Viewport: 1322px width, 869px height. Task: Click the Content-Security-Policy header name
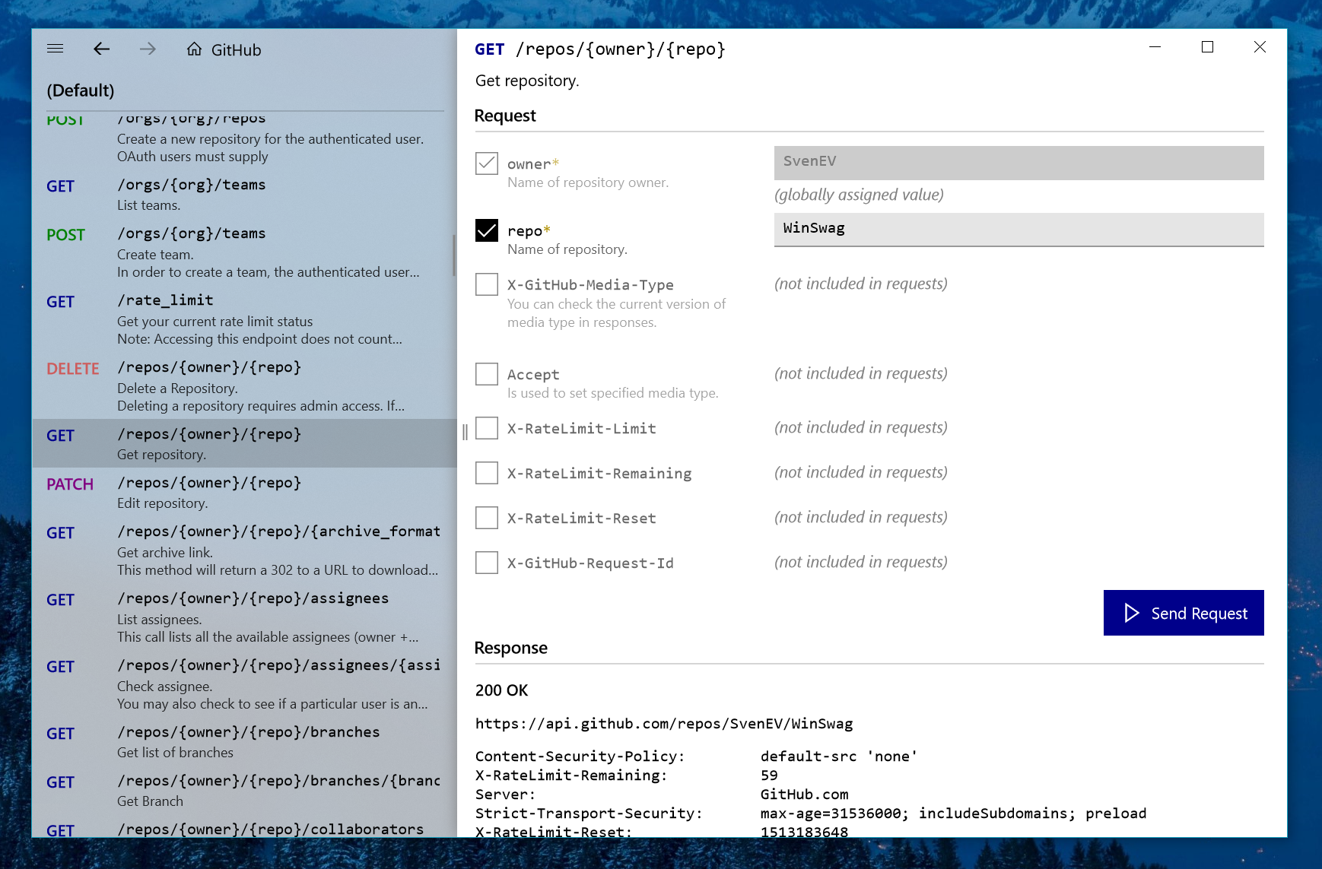point(580,756)
